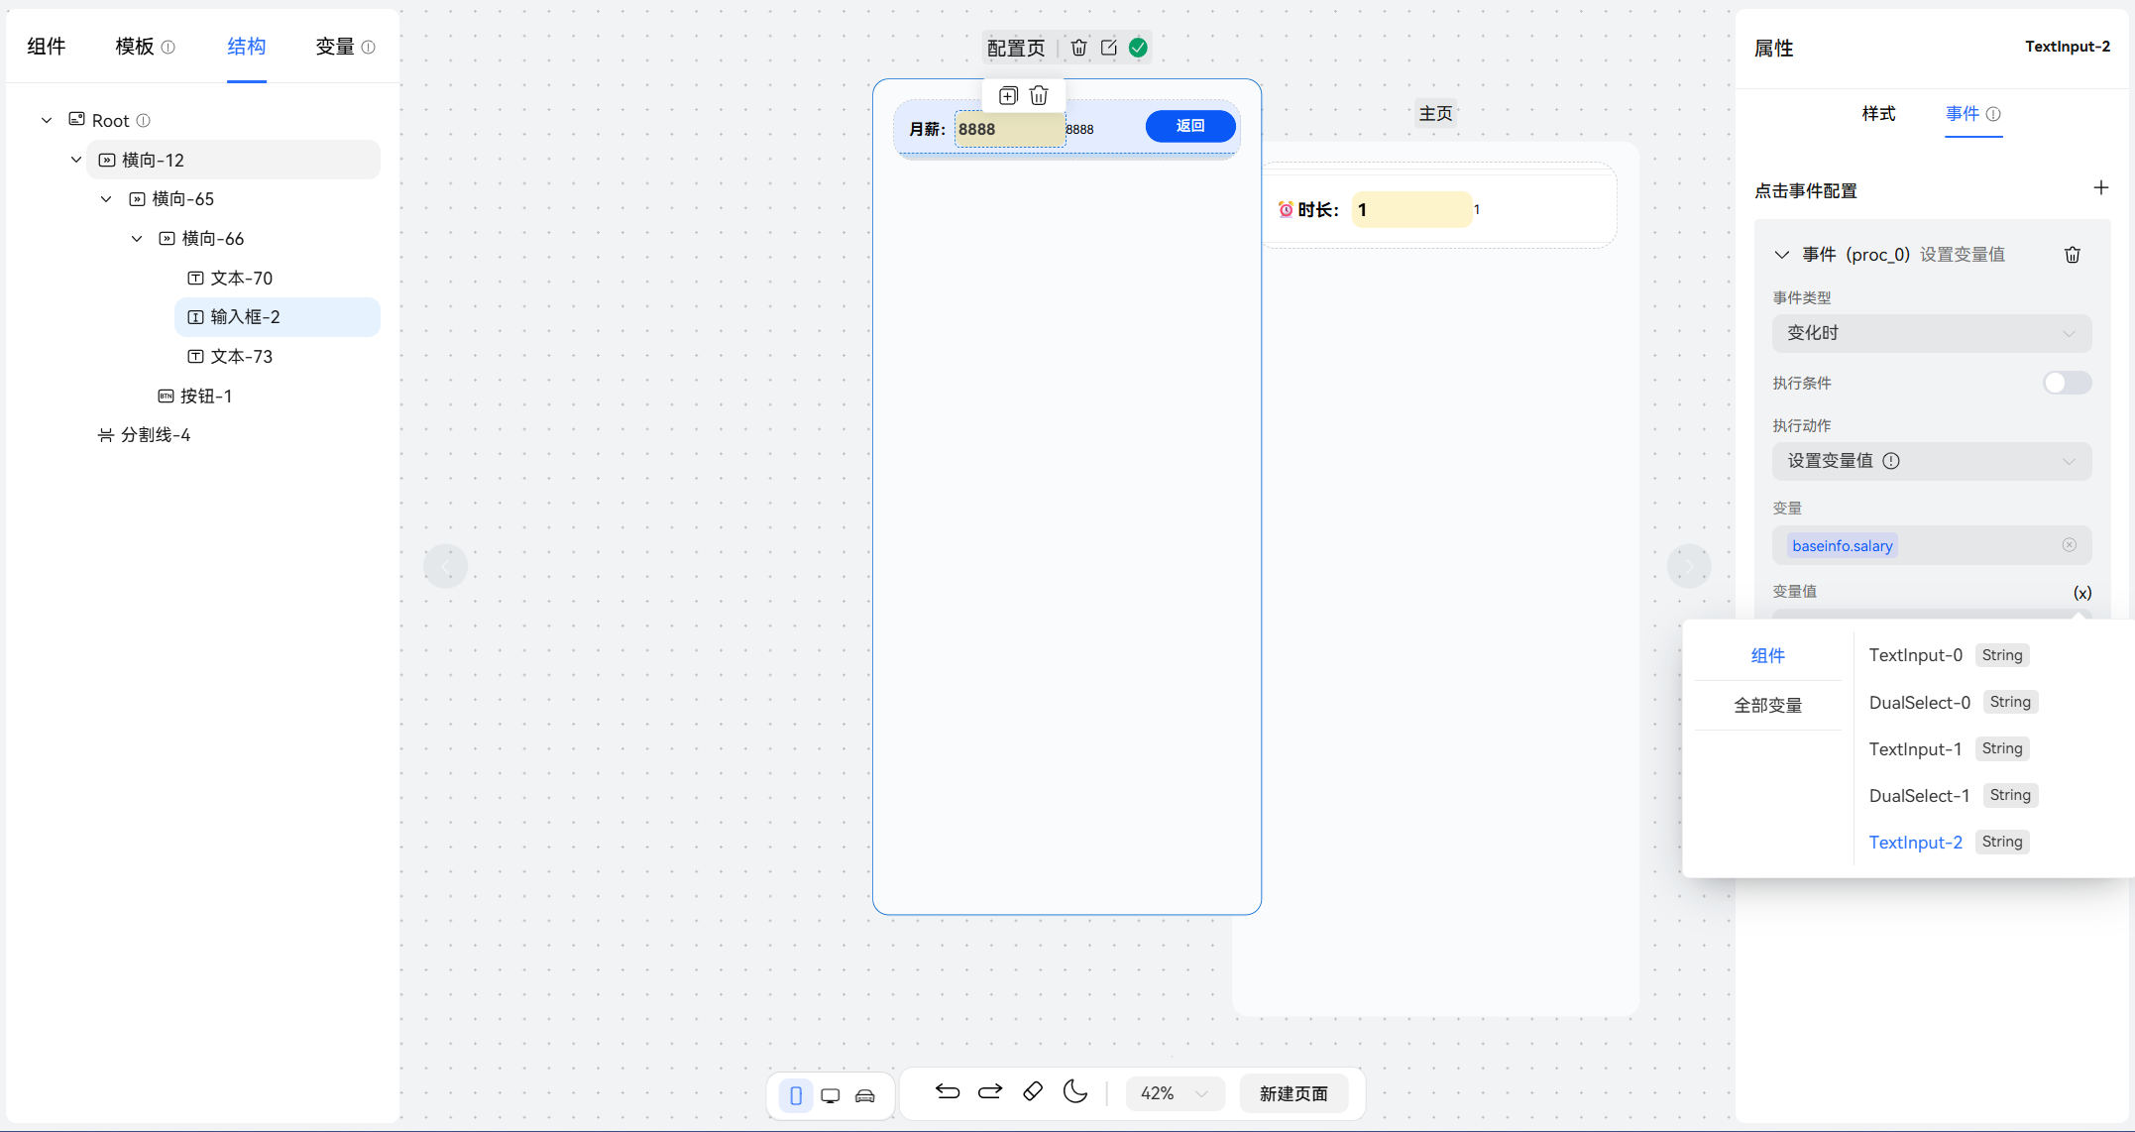Screen dimensions: 2135x1132
Task: Switch to the 样式 tab in the properties panel
Action: [1879, 114]
